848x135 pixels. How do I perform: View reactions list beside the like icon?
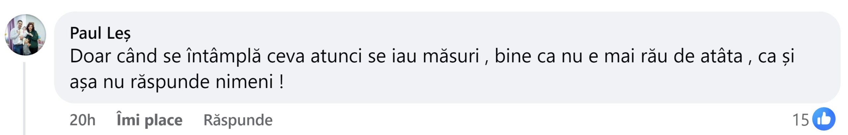tap(801, 120)
